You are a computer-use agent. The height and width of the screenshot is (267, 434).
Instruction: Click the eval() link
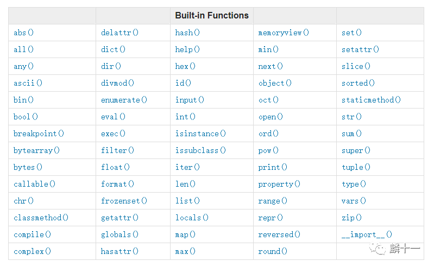[113, 117]
